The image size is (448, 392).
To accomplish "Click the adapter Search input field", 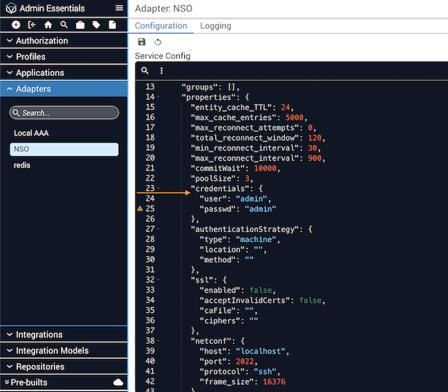I will point(65,113).
